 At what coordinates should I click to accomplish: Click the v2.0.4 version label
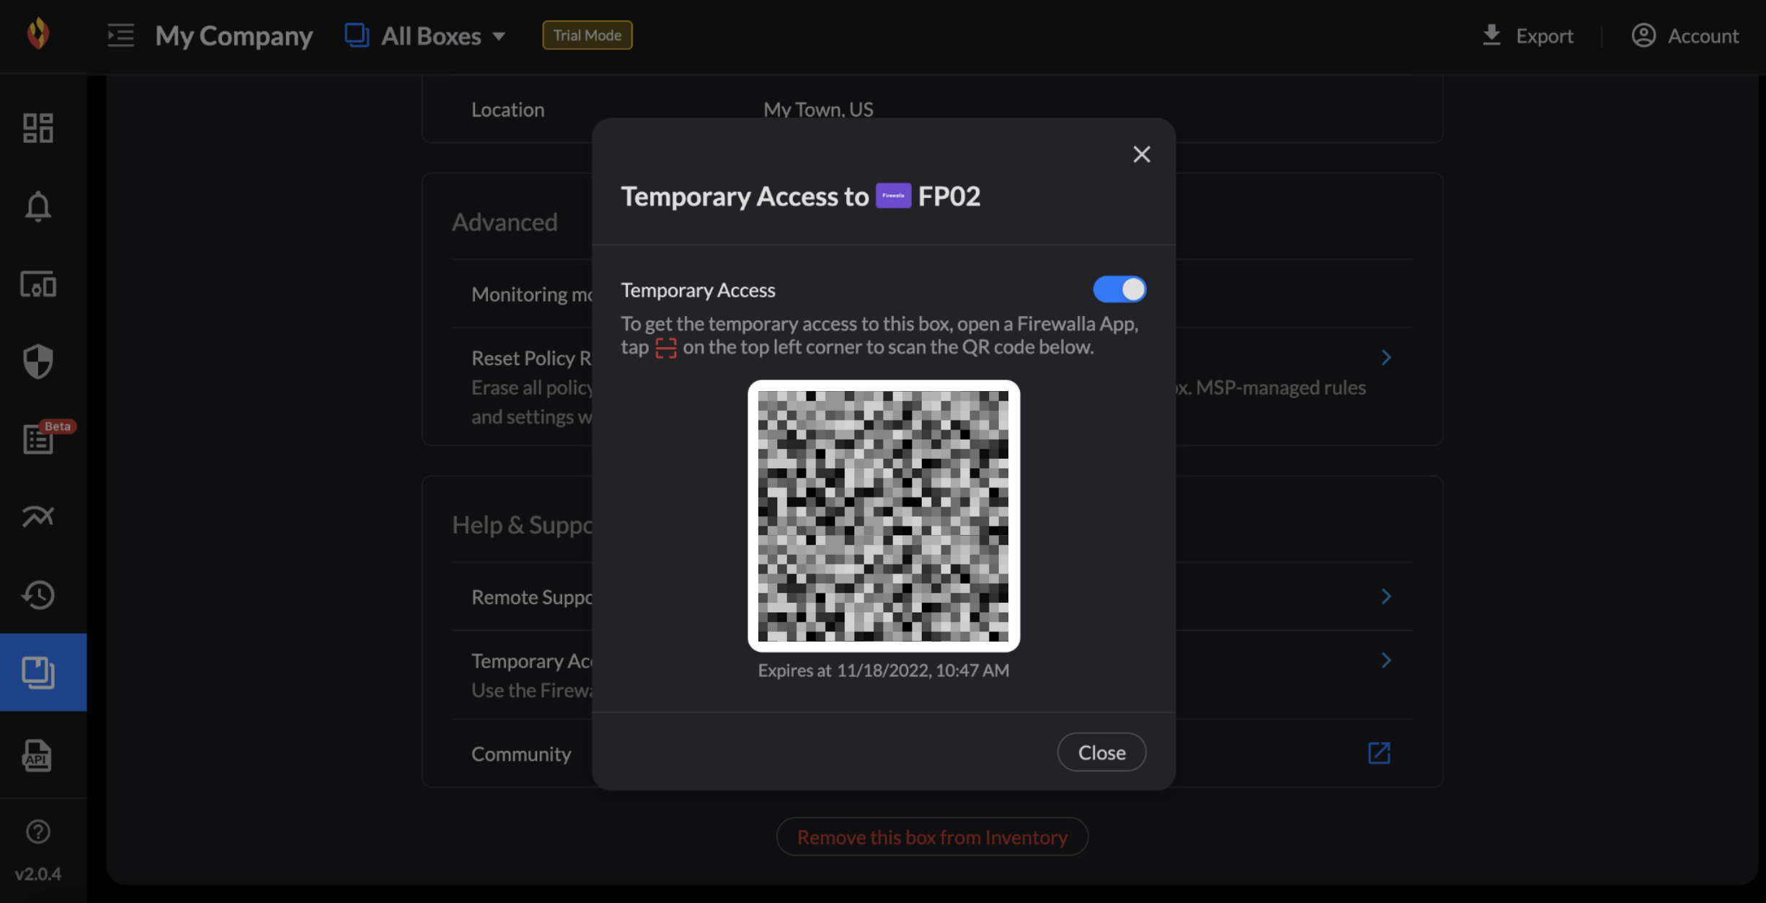tap(38, 874)
